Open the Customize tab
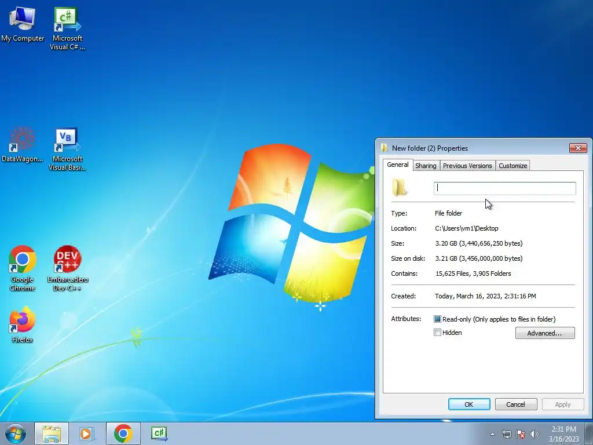 pyautogui.click(x=513, y=166)
